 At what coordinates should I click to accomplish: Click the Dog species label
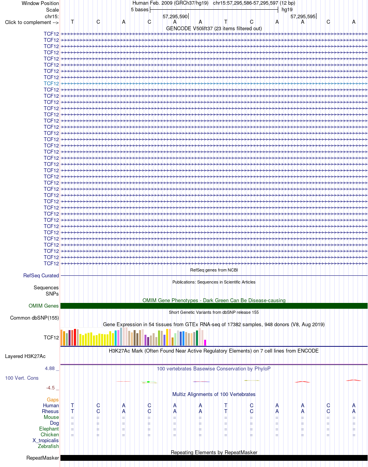click(55, 423)
